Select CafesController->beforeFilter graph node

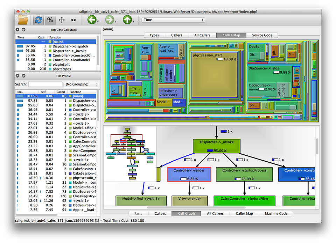click(245, 201)
